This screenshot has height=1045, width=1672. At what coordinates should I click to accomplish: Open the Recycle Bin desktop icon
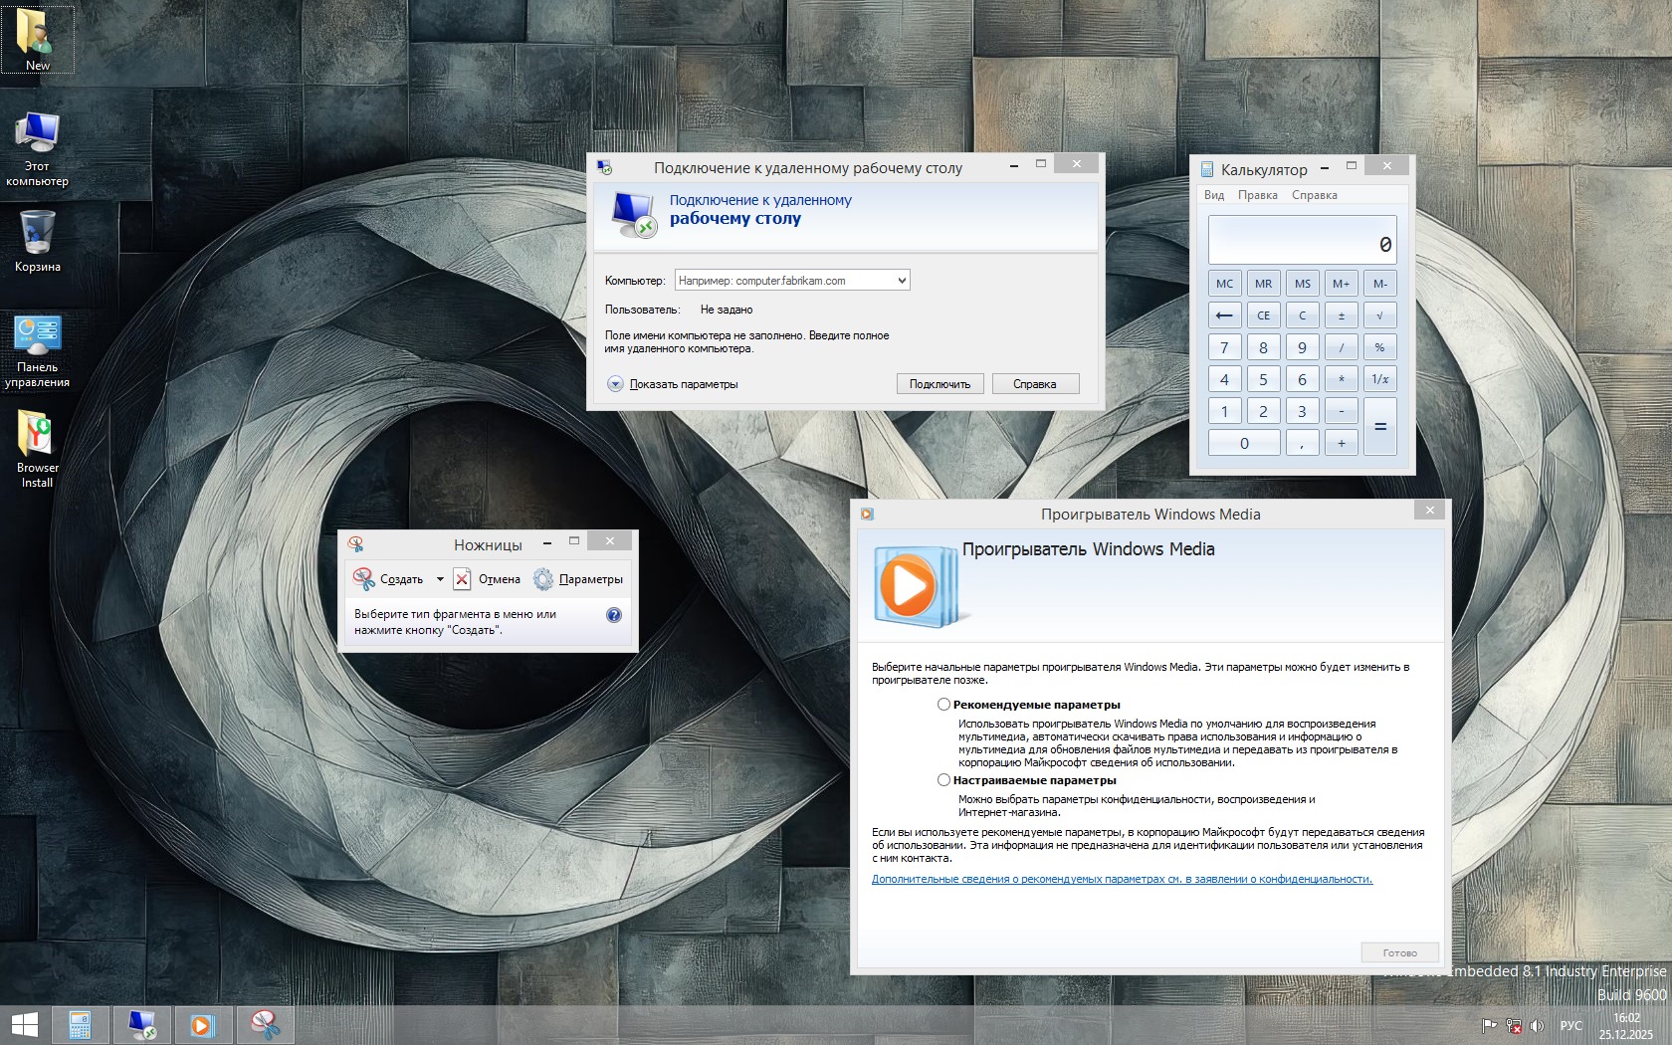[x=37, y=241]
